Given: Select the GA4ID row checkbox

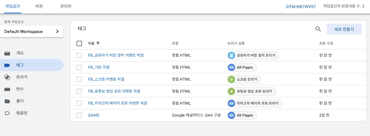Looking at the screenshot, I should (79, 115).
